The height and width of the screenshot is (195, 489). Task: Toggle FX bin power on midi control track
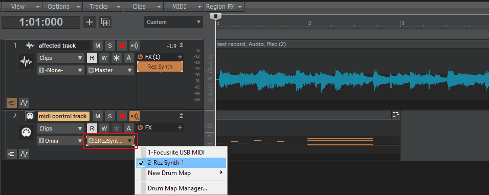(x=140, y=127)
